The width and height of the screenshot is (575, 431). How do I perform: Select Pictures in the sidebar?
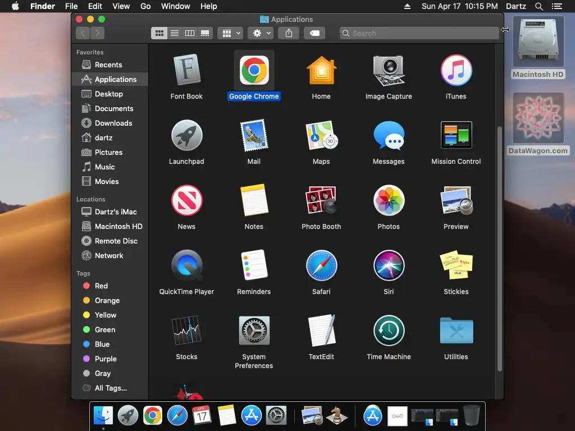tap(110, 153)
